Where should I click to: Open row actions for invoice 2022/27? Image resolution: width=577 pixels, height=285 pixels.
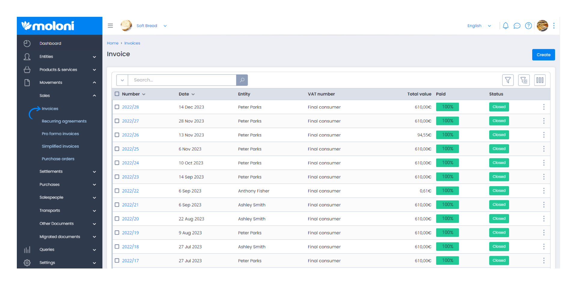coord(544,121)
